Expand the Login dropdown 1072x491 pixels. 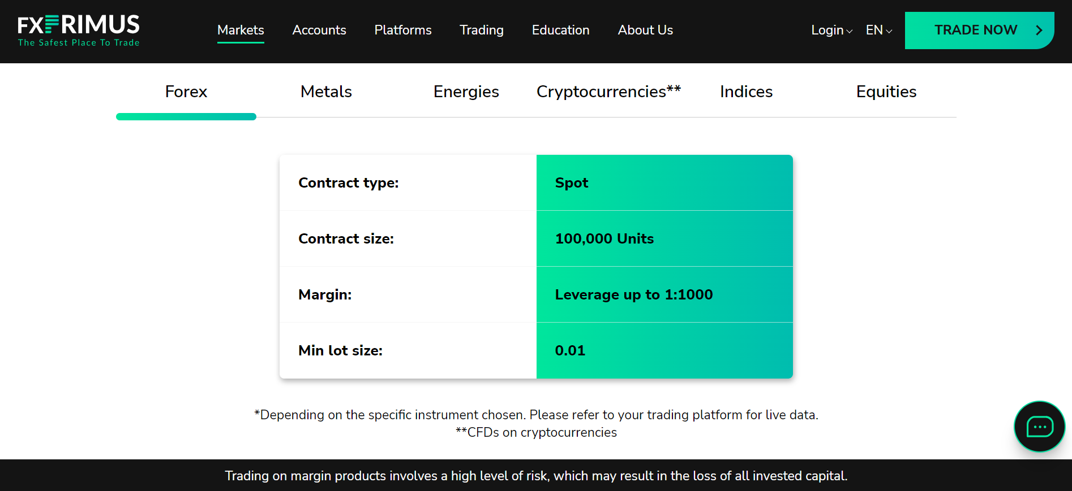[x=831, y=30]
